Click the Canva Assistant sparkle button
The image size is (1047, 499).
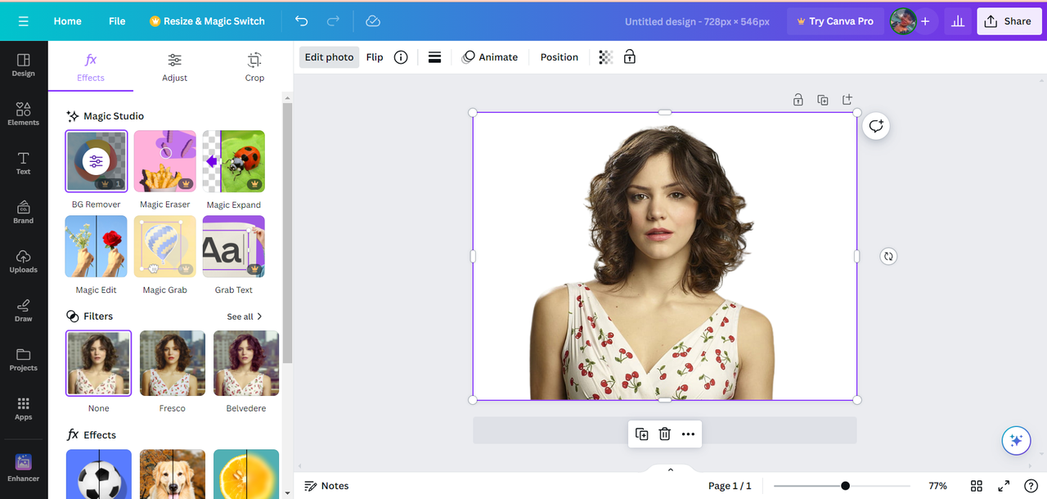pyautogui.click(x=1016, y=440)
